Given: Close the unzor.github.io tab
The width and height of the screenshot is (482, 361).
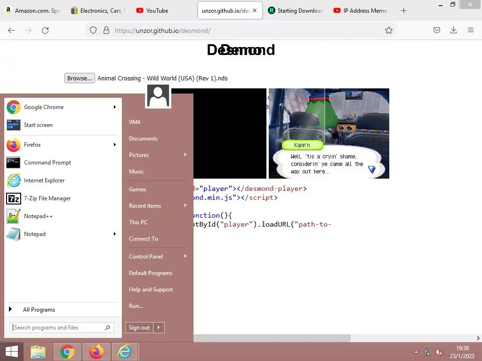Looking at the screenshot, I should (x=255, y=10).
